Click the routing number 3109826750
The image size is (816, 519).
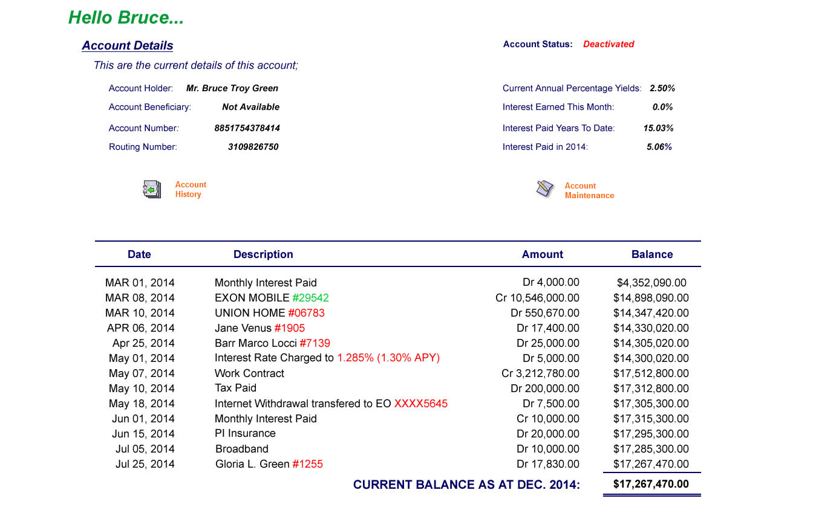(253, 147)
